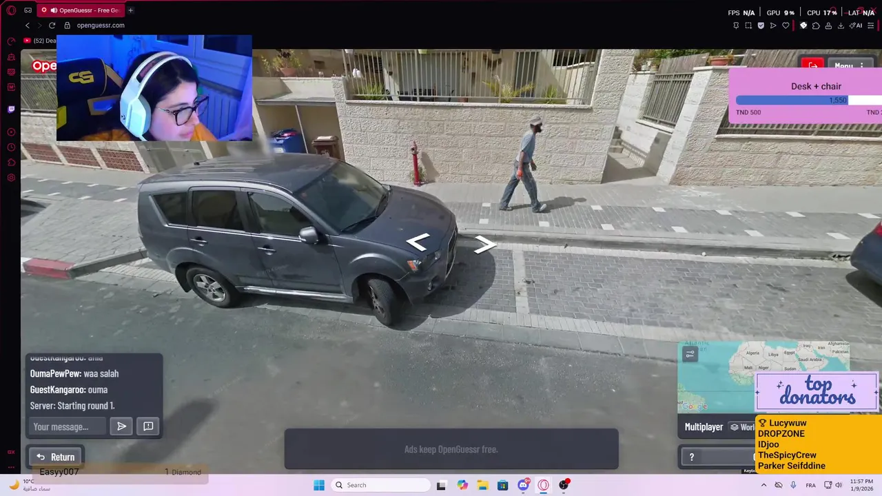Take a snapshot with the capture icon

[748, 25]
